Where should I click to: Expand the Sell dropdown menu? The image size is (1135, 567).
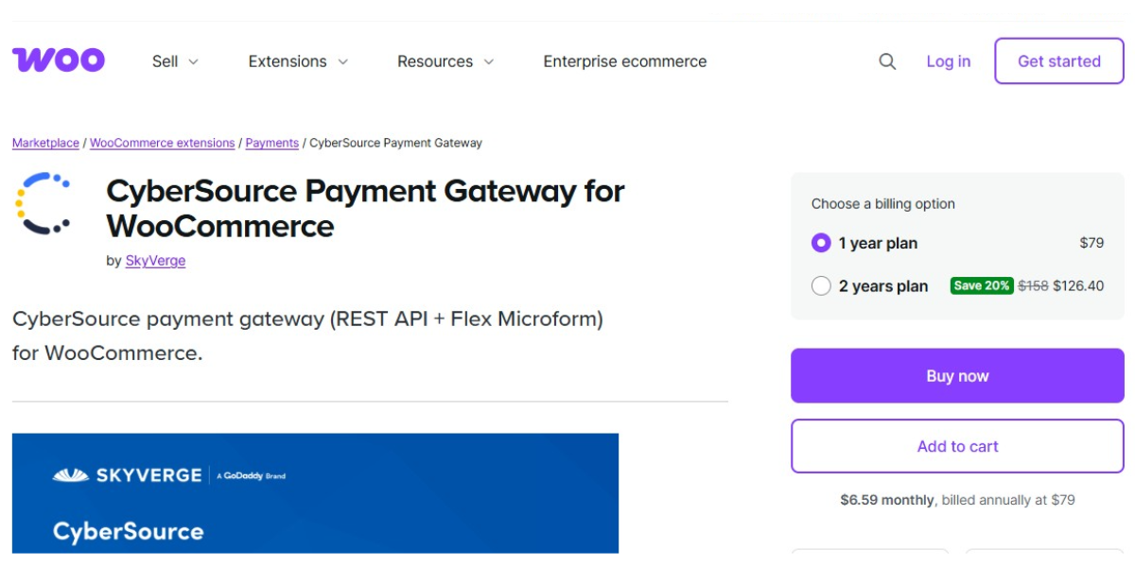pyautogui.click(x=174, y=61)
